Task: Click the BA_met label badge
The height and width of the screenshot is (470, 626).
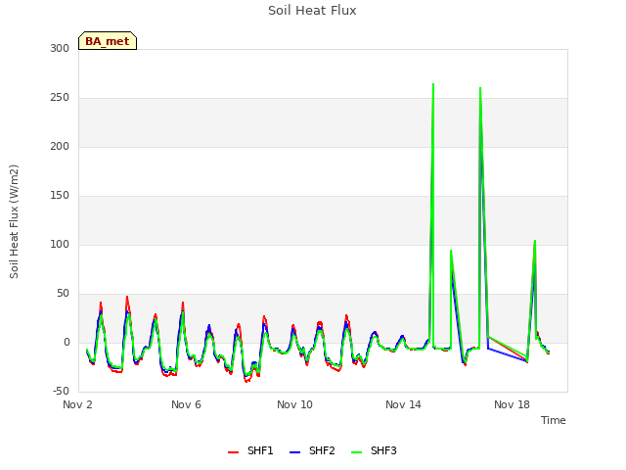Action: 108,41
